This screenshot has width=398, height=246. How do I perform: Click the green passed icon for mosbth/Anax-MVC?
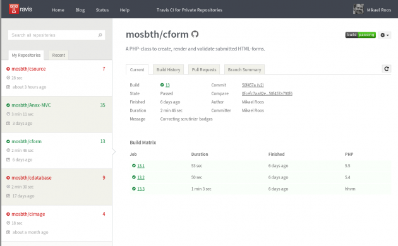8,105
